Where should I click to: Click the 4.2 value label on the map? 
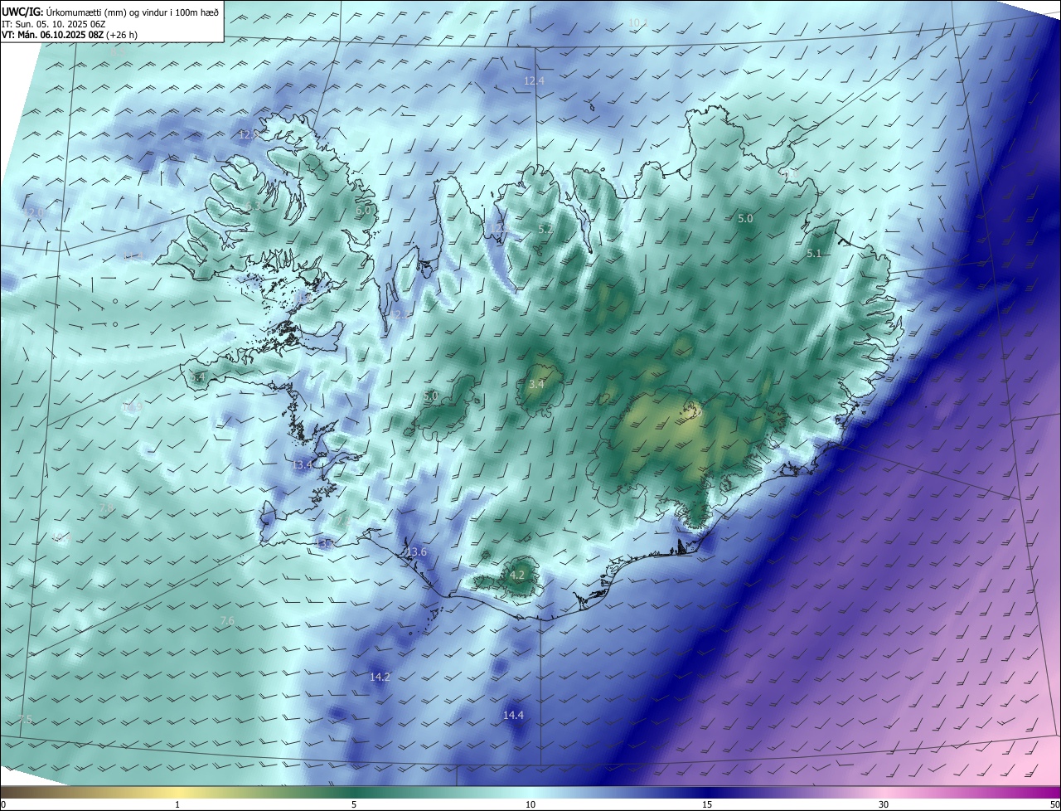(517, 574)
